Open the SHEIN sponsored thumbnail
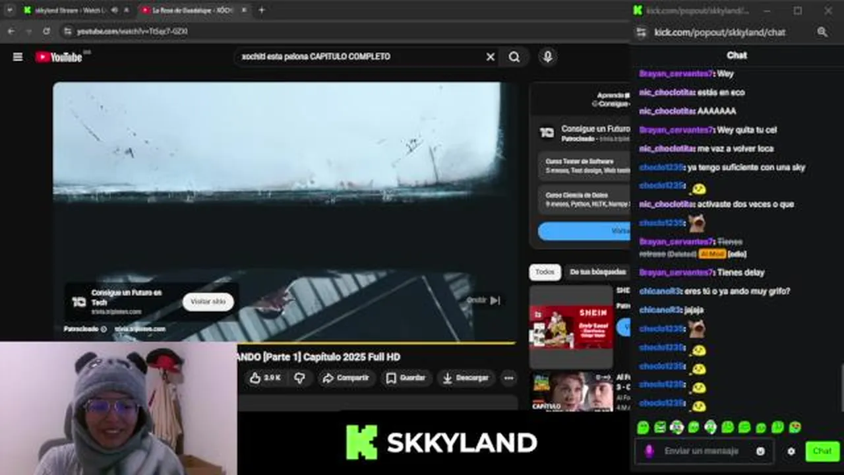 (571, 327)
